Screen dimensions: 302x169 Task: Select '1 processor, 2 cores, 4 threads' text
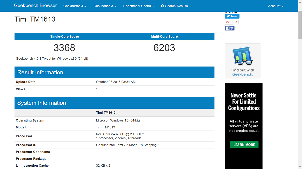119,138
